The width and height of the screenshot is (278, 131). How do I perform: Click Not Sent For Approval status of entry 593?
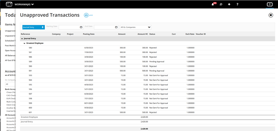(x=159, y=75)
